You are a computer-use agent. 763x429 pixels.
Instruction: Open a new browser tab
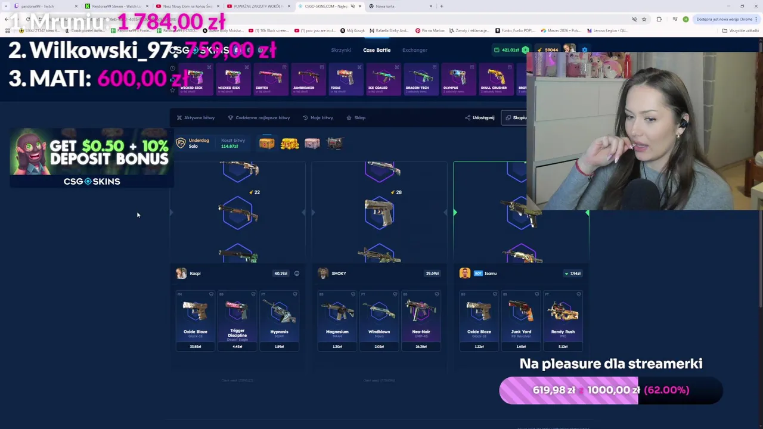click(x=441, y=6)
